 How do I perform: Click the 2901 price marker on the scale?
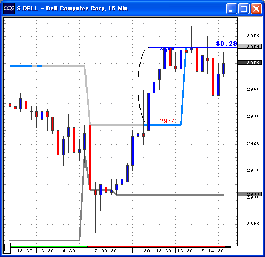tap(250, 194)
